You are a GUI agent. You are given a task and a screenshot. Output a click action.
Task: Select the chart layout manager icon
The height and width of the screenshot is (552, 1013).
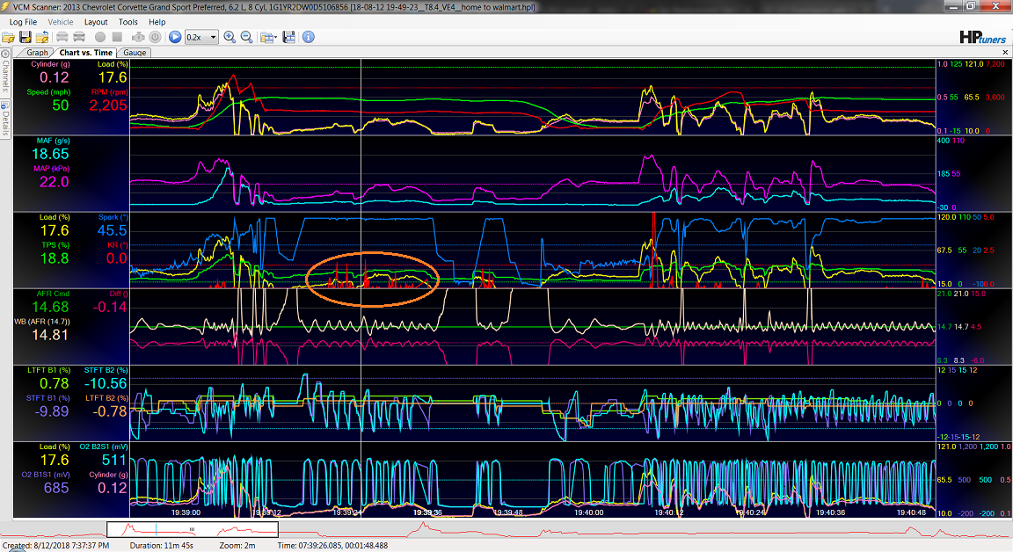(x=266, y=37)
